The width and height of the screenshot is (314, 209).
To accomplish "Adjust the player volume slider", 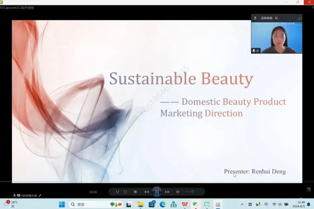I will [192, 192].
